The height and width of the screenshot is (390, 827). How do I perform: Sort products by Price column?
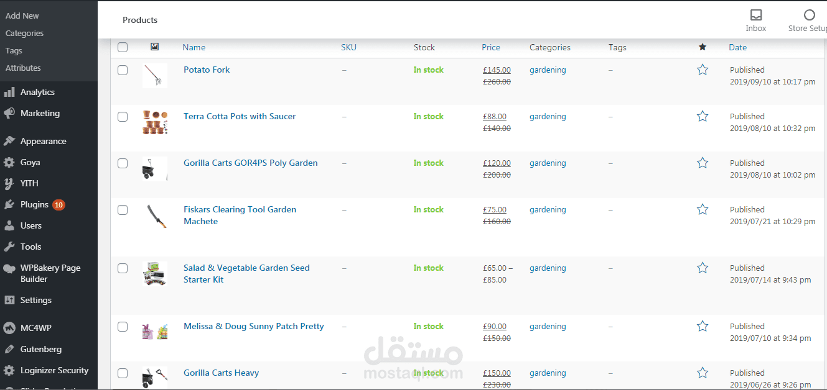click(491, 47)
